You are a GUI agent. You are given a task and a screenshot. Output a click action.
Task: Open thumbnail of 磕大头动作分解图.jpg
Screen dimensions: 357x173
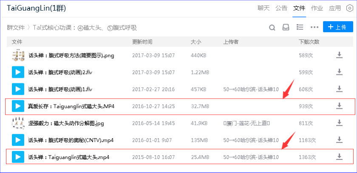pos(18,123)
